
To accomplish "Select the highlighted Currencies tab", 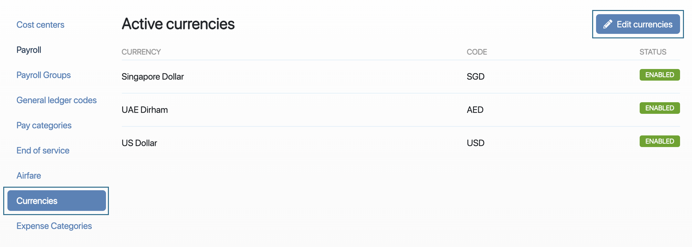I will pos(57,201).
